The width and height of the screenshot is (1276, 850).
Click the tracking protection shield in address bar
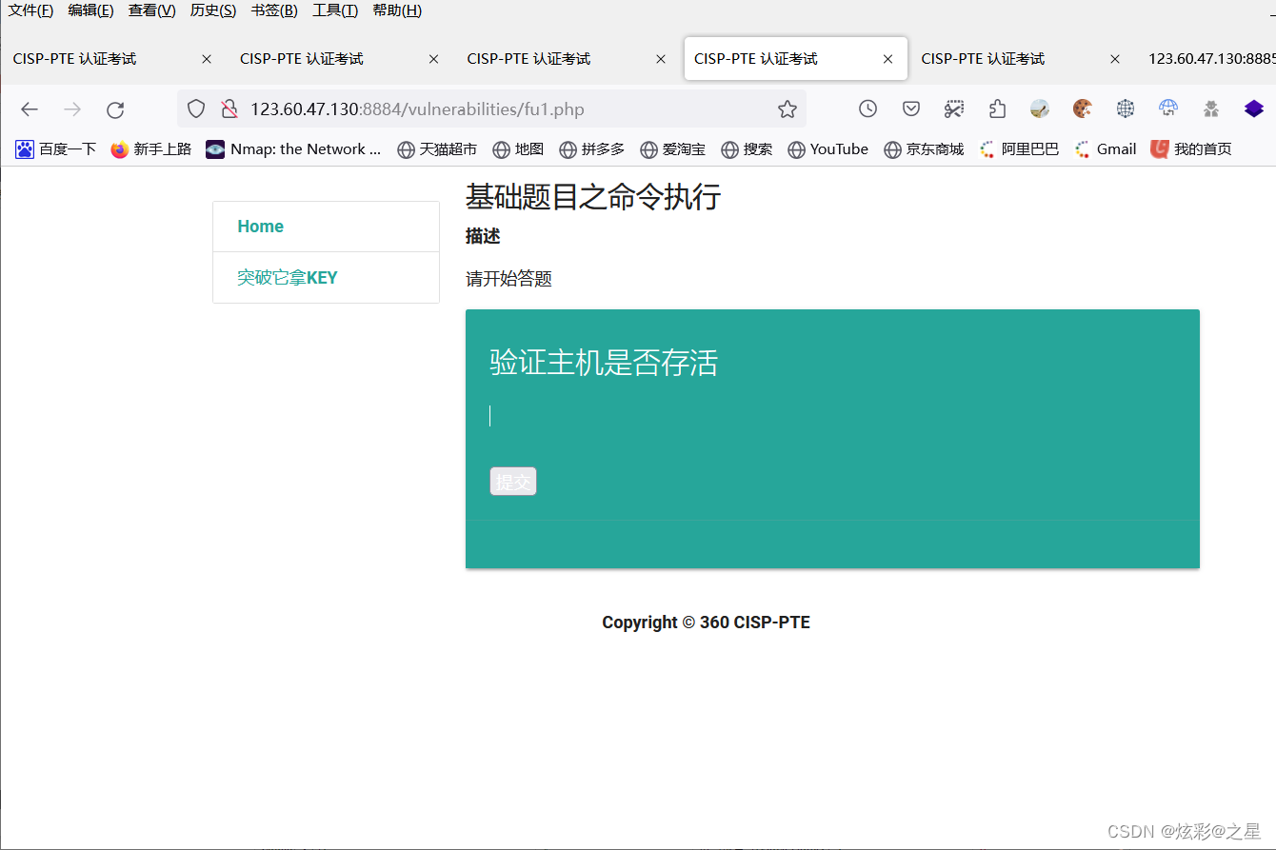(x=196, y=109)
